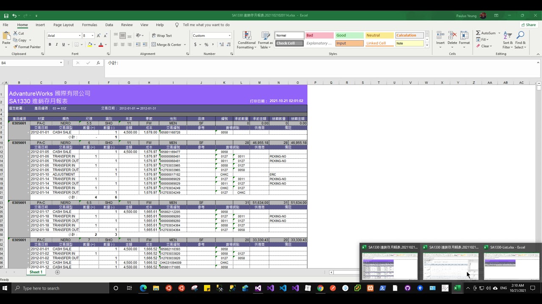The width and height of the screenshot is (542, 304).
Task: Open the Conditional Formatting dropdown
Action: click(246, 40)
